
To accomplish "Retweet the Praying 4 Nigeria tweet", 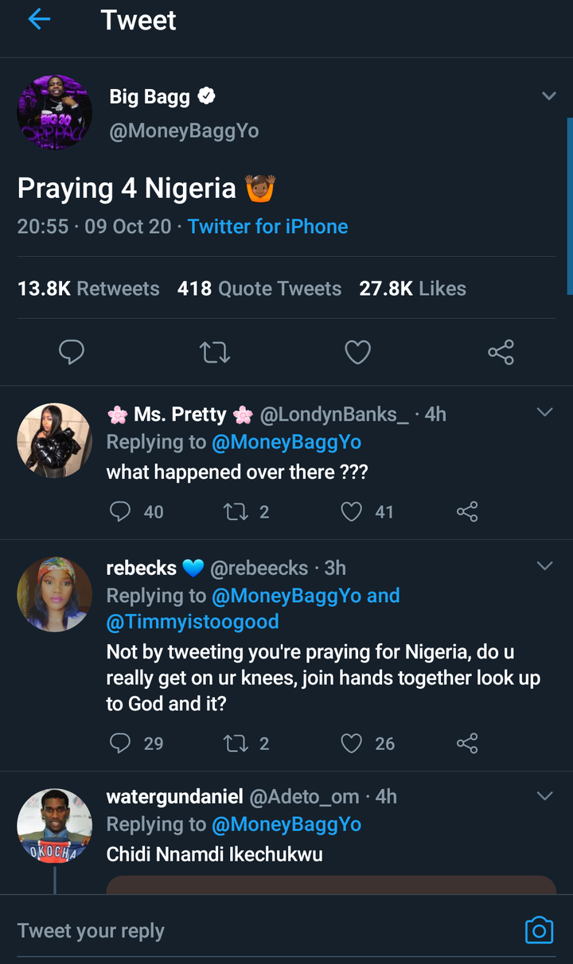I will tap(215, 352).
